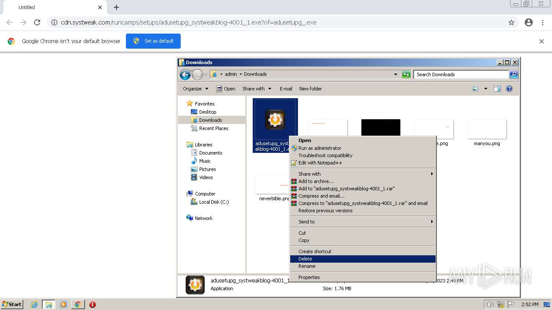Open the Share with toolbar dropdown
The image size is (552, 310).
257,89
